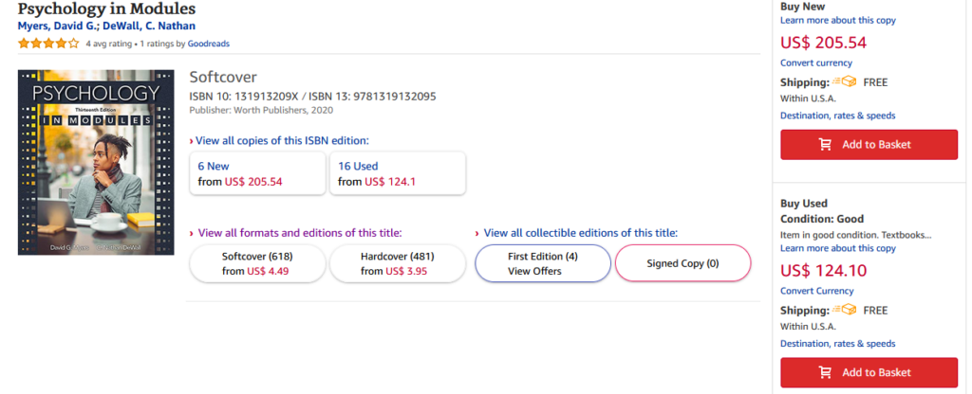972x394 pixels.
Task: Select the Signed Copy (0) option
Action: (x=682, y=263)
